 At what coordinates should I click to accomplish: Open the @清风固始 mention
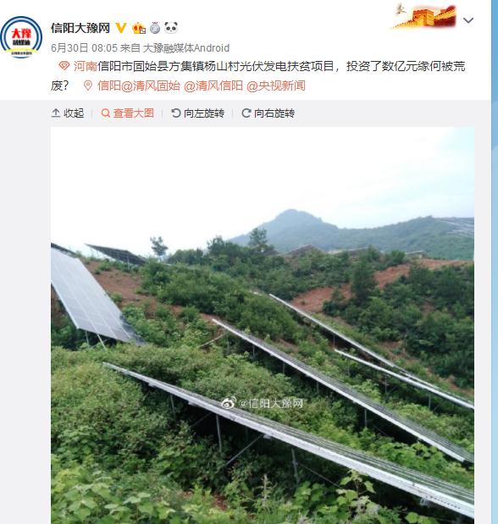(151, 85)
